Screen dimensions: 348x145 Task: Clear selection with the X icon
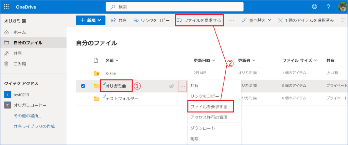pos(280,20)
